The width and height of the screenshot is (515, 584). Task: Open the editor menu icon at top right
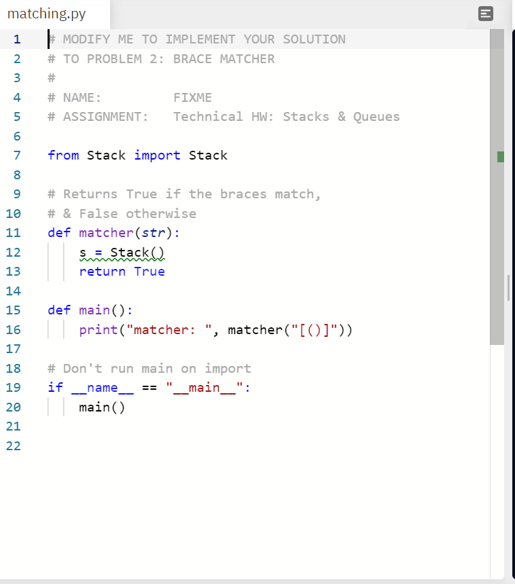tap(486, 14)
